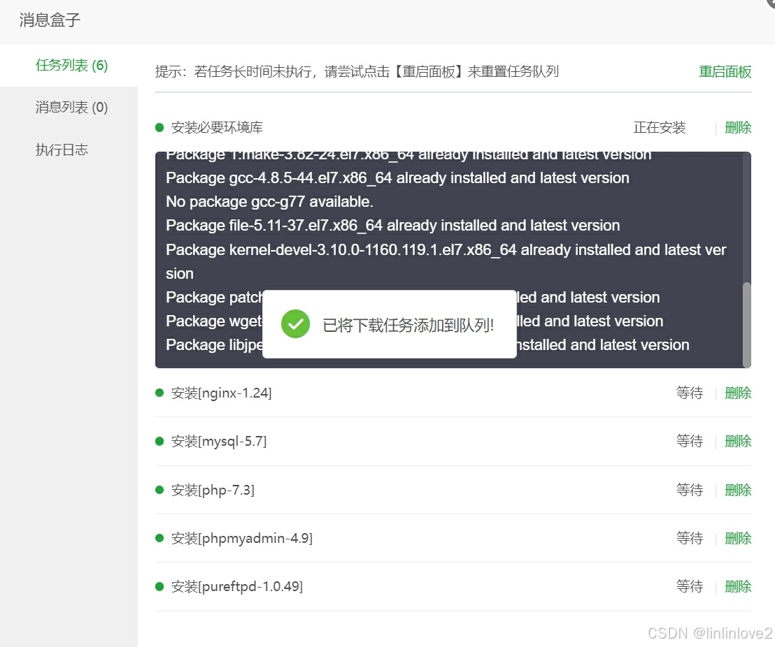Click green status dot of 安装必要环境库
Screen dimensions: 775x647
coord(159,127)
